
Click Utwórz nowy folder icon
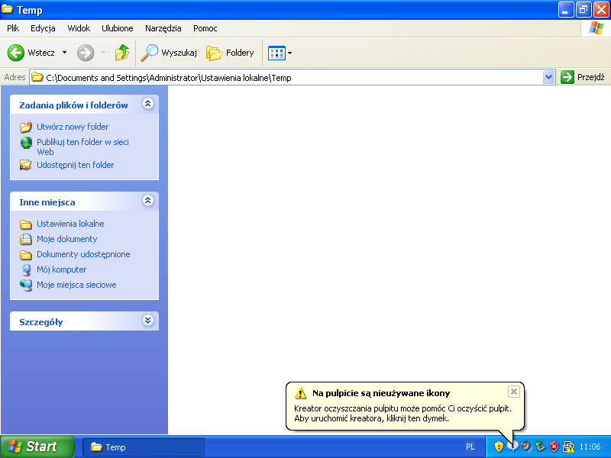point(26,127)
